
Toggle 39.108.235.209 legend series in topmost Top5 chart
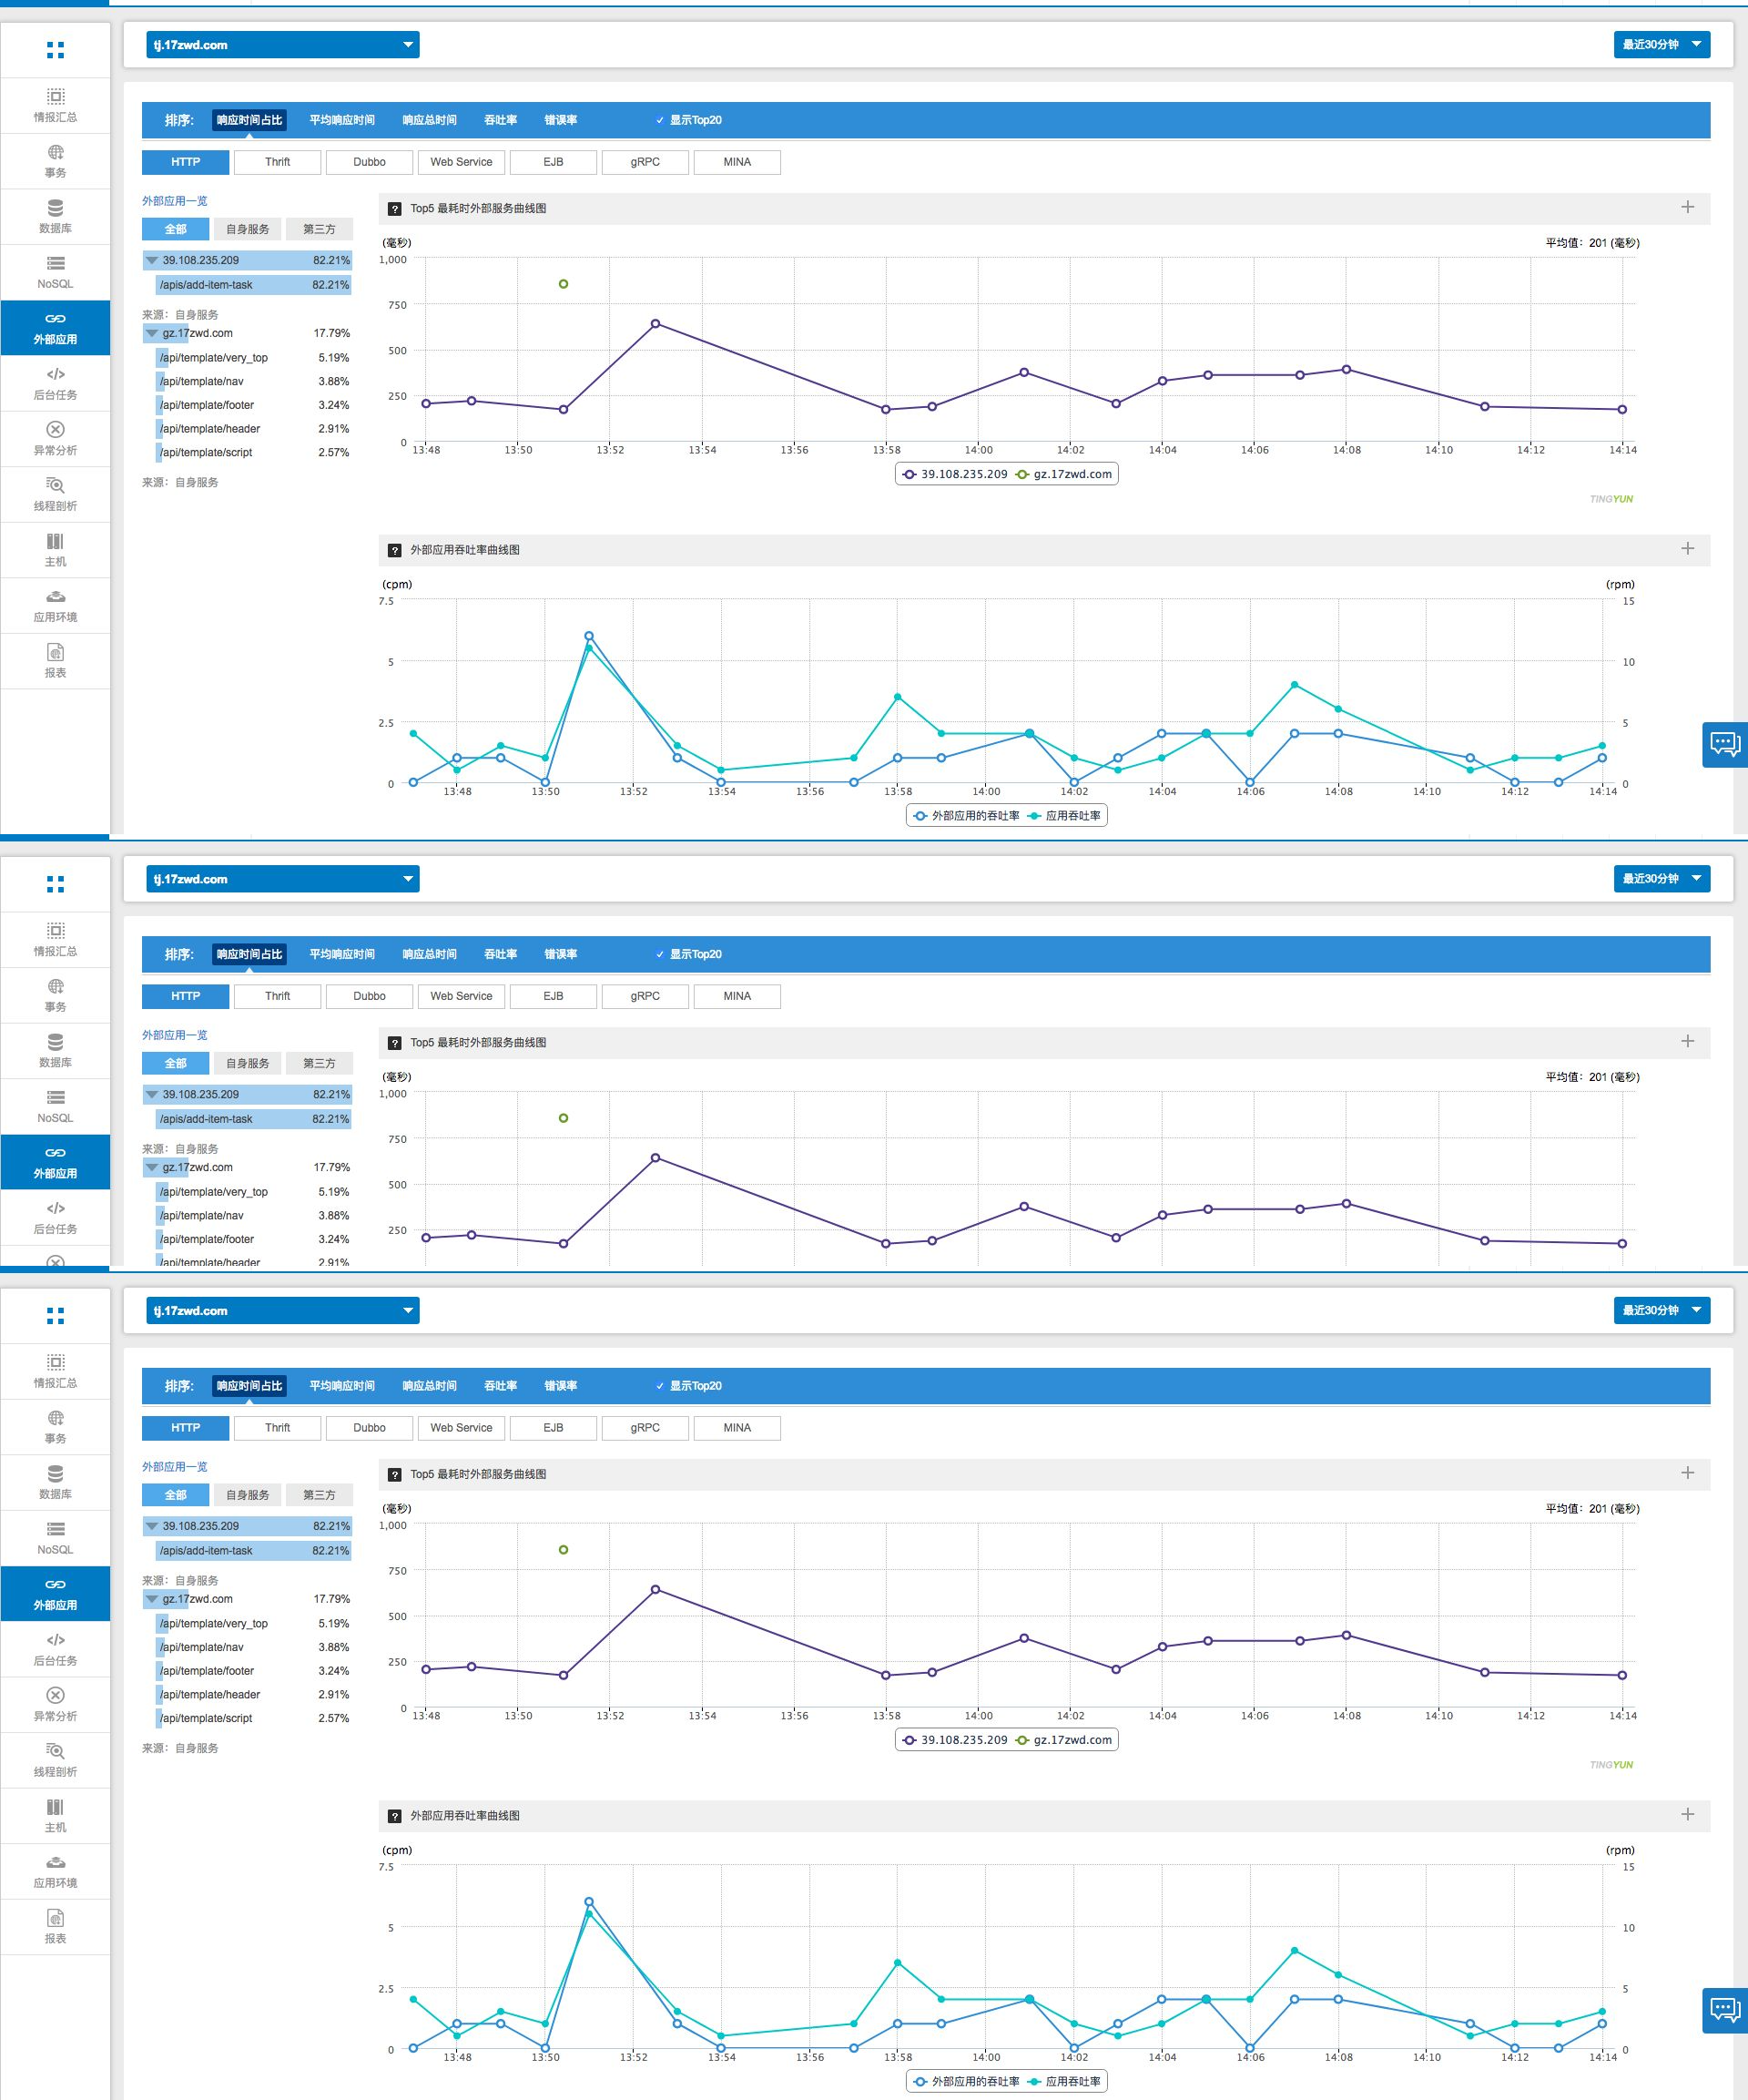tap(954, 474)
